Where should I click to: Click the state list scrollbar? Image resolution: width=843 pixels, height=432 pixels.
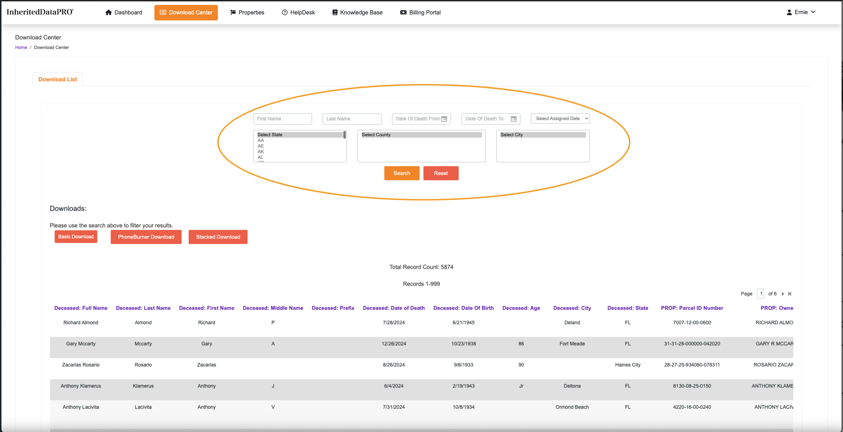(x=344, y=135)
